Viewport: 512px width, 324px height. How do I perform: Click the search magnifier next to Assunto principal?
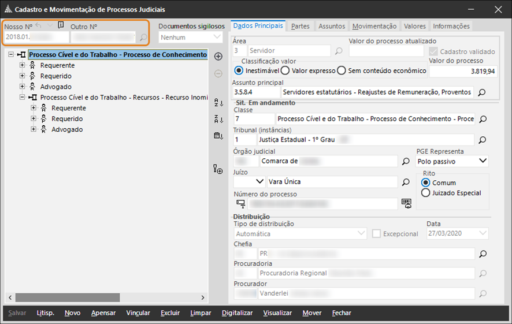[x=482, y=92]
